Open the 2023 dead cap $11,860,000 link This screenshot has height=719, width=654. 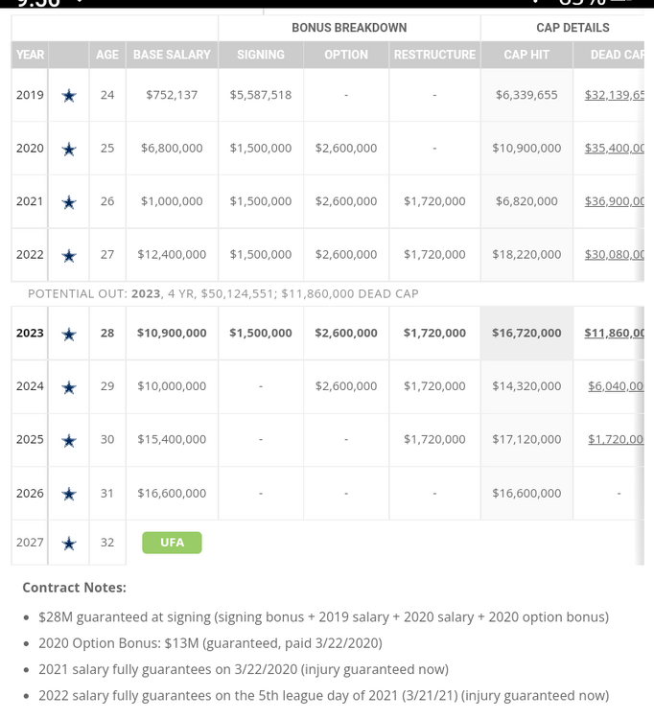coord(614,333)
